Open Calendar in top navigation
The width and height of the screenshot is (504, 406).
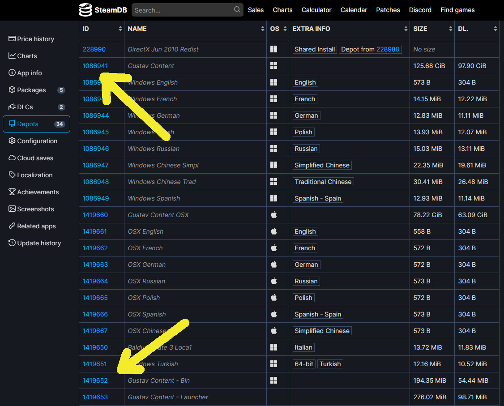point(354,10)
